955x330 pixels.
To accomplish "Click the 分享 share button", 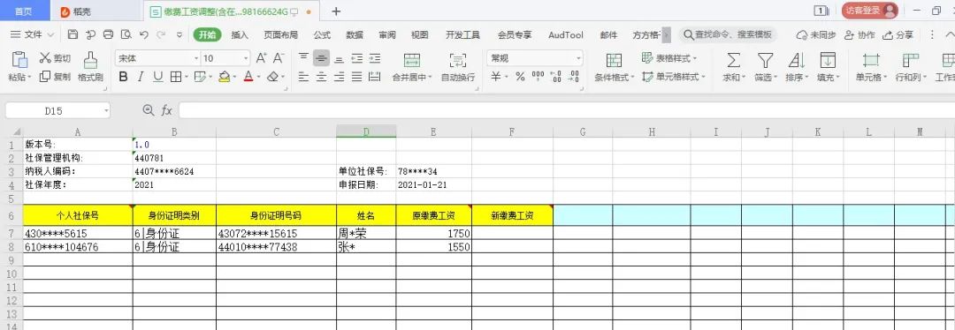I will (x=898, y=34).
